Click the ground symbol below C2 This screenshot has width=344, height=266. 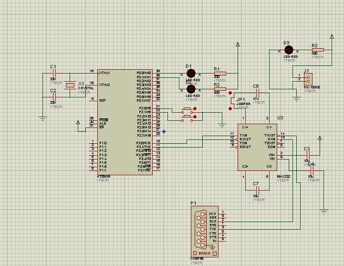pos(43,118)
